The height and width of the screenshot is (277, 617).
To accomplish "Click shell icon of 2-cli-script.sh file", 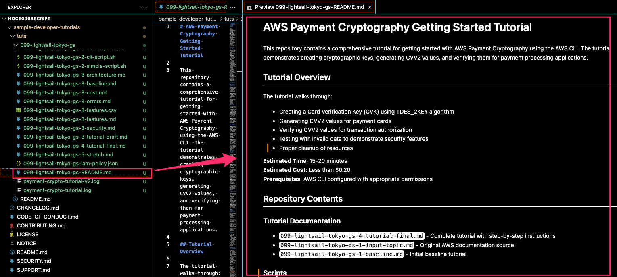I will coord(19,57).
